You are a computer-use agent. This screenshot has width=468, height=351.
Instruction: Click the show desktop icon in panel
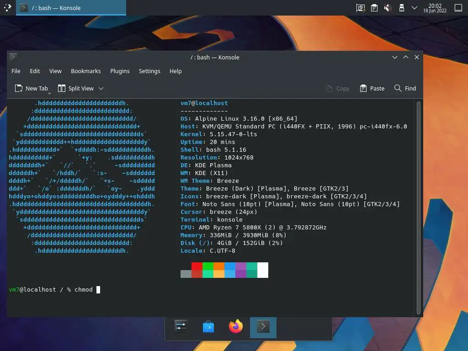[458, 8]
